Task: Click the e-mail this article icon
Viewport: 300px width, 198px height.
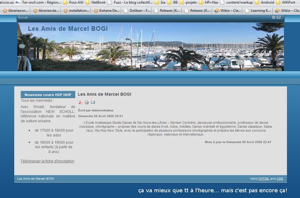Action: [x=93, y=102]
